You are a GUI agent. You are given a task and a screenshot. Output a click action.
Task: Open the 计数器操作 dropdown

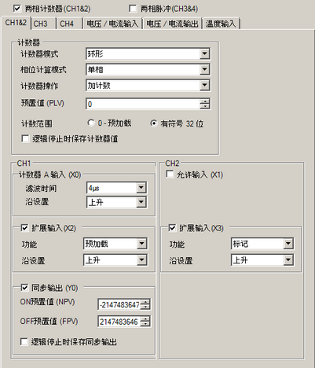pos(148,86)
